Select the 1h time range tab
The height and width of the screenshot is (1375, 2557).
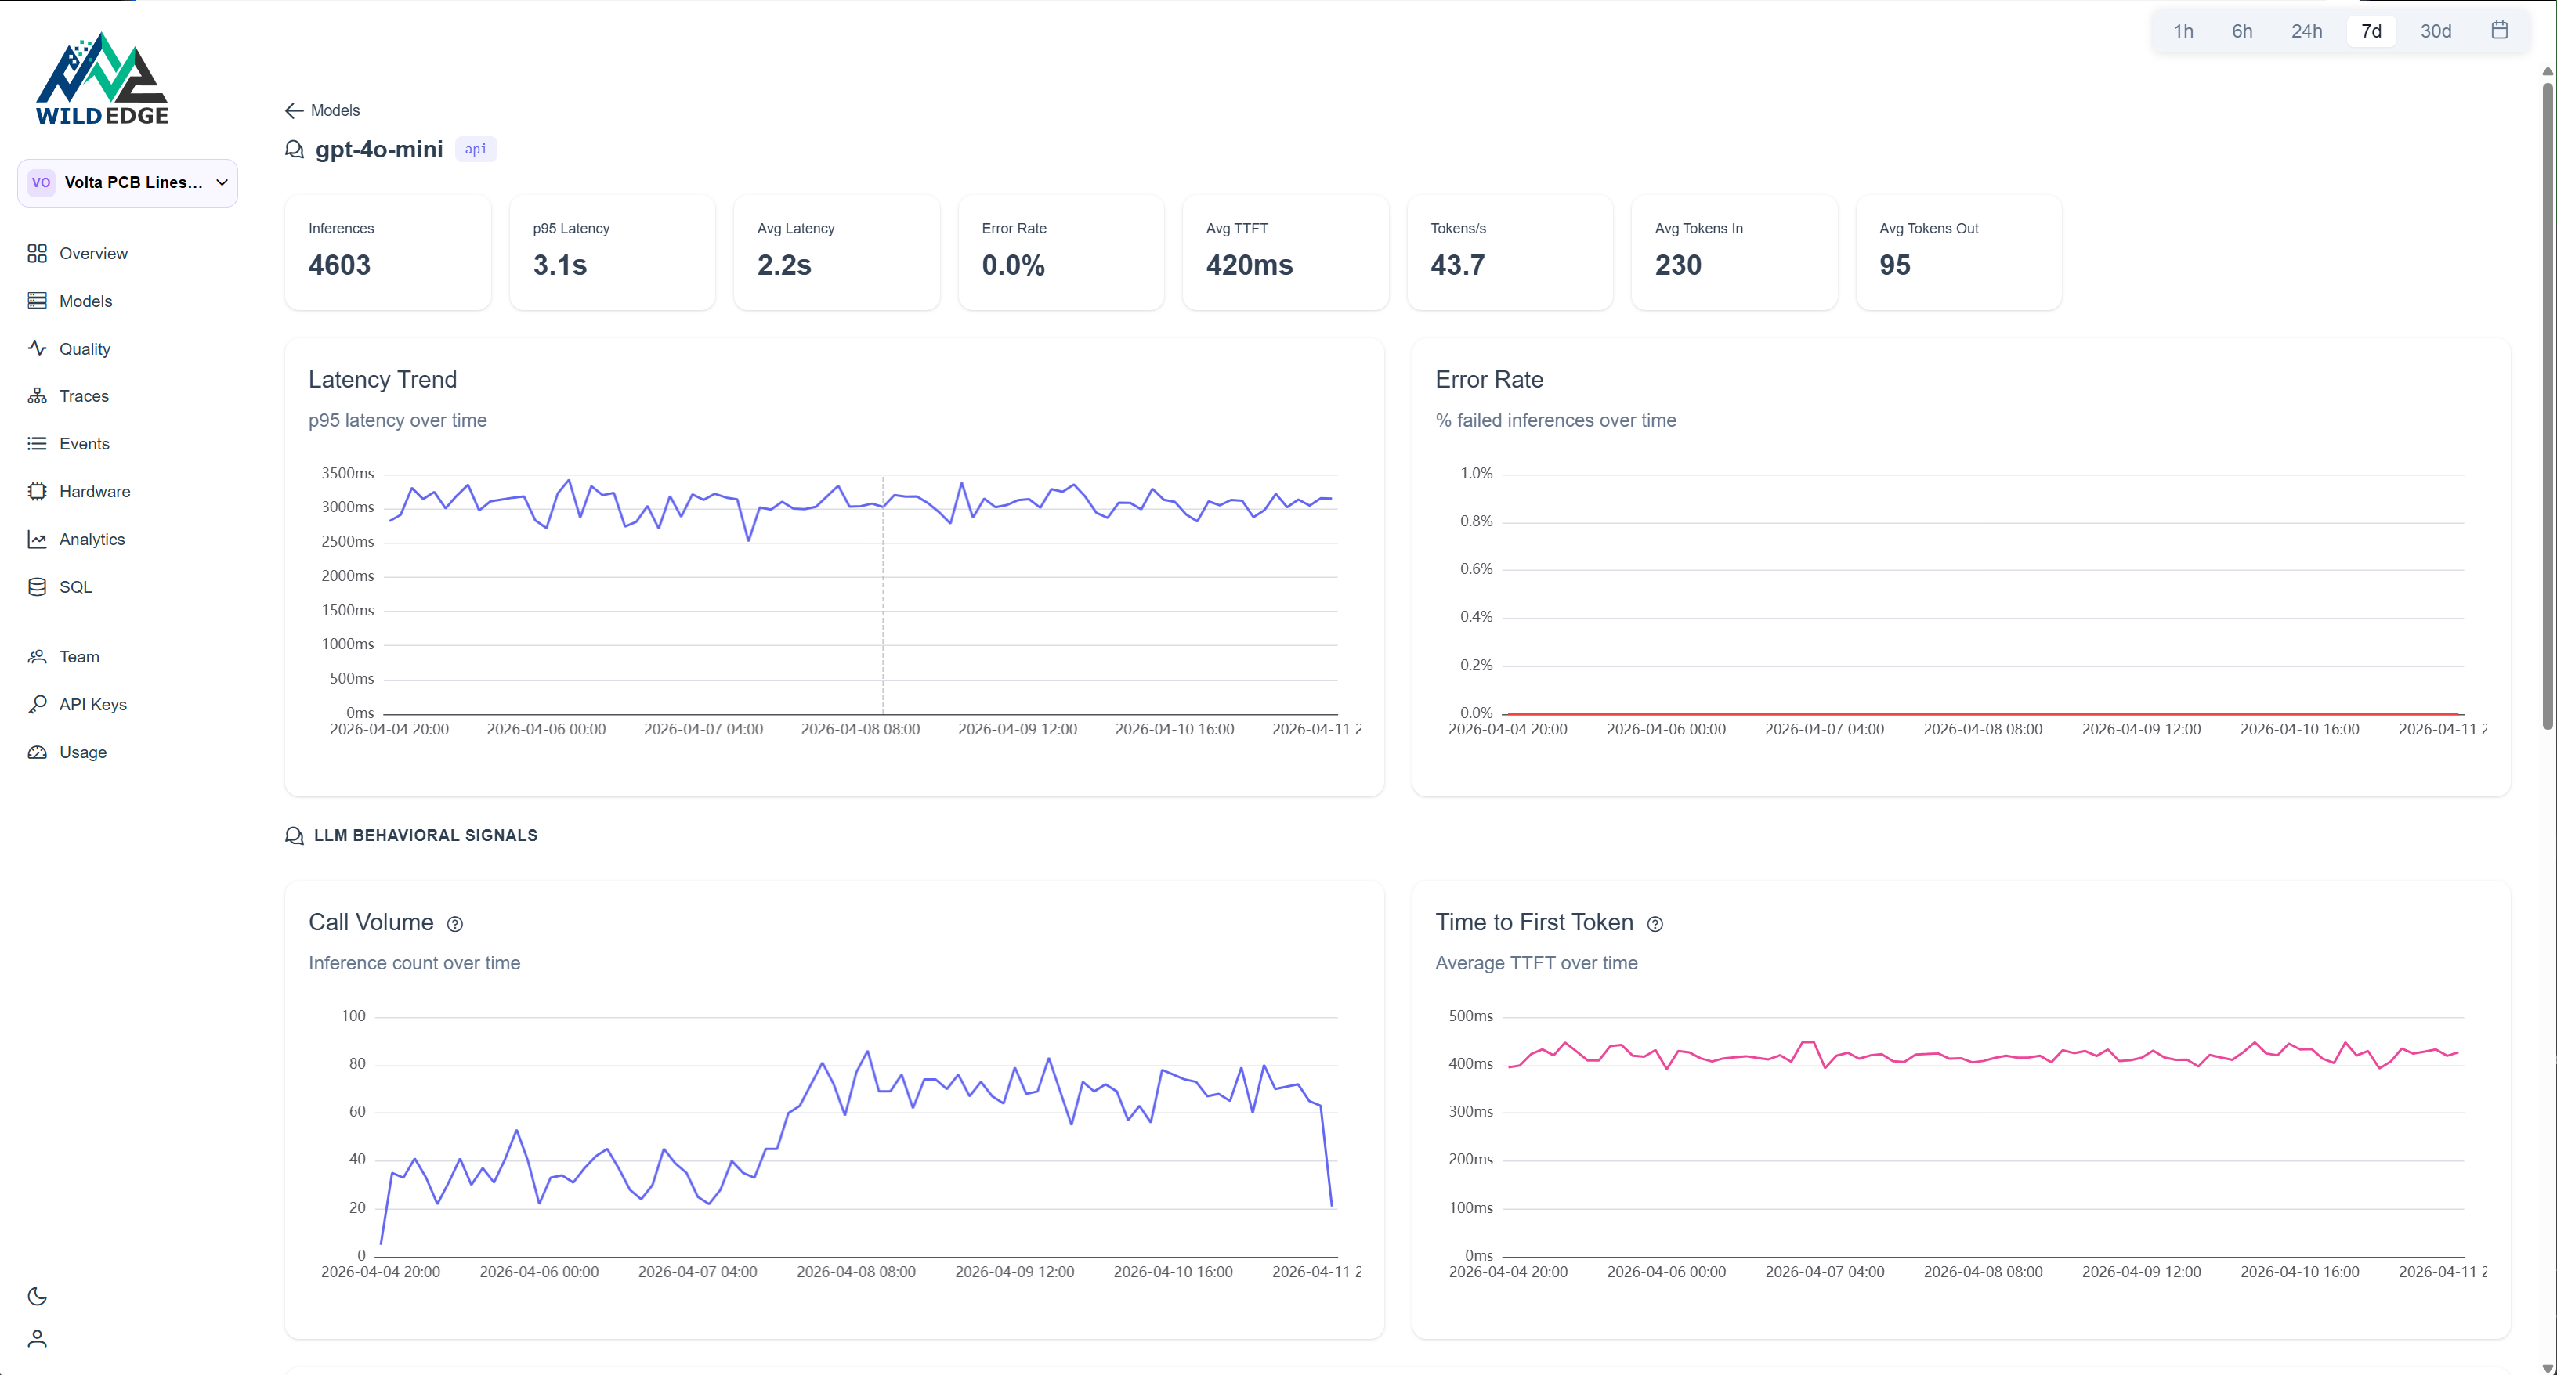(2183, 31)
